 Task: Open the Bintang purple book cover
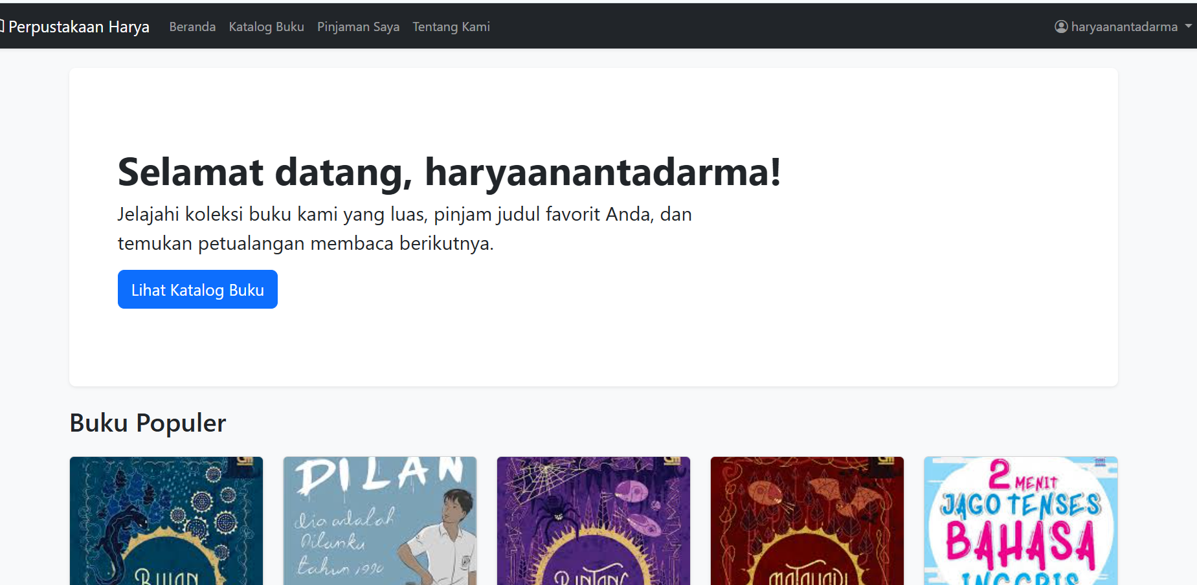point(594,521)
